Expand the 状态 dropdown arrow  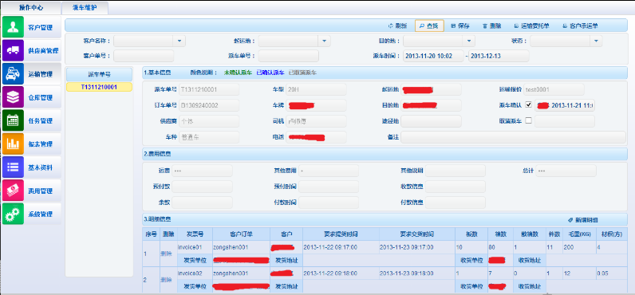pos(596,41)
